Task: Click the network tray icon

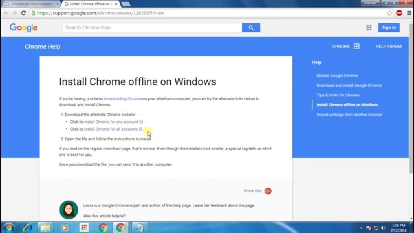Action: [376, 228]
